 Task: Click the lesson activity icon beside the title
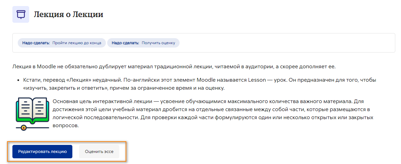click(21, 14)
